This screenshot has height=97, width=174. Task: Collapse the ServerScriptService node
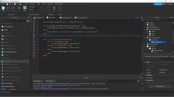145,38
